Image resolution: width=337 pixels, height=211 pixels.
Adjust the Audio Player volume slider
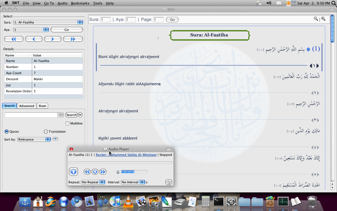click(x=134, y=172)
